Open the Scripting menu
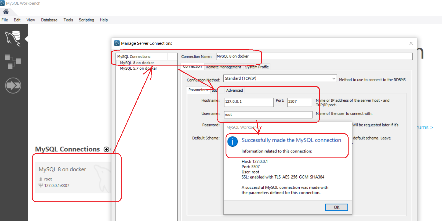 [x=86, y=20]
